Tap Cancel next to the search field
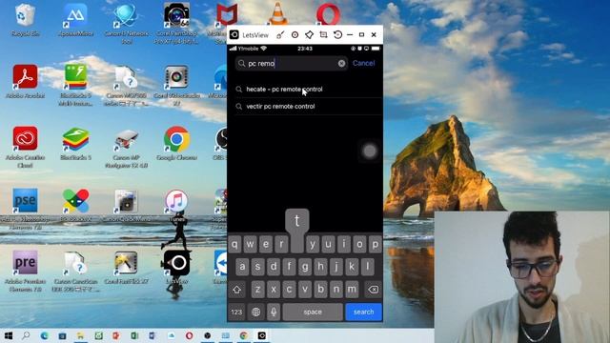The width and height of the screenshot is (610, 343). 363,63
